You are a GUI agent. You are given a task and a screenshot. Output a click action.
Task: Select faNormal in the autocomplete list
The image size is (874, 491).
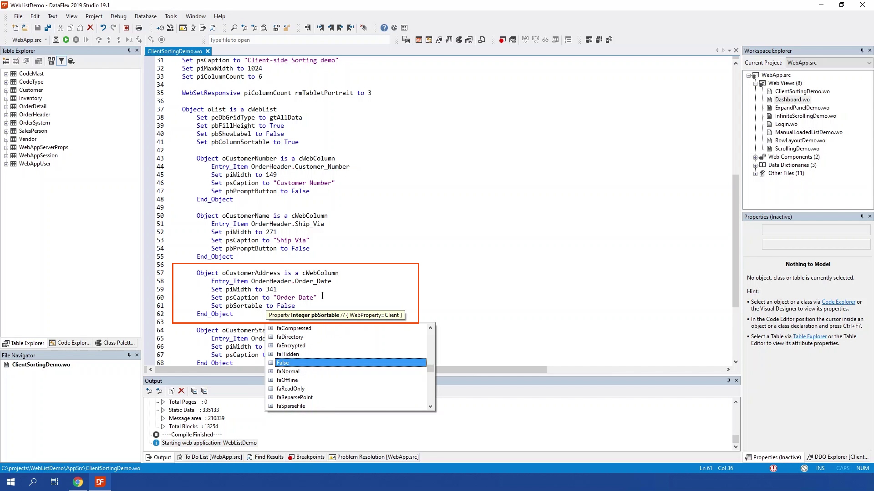point(288,371)
